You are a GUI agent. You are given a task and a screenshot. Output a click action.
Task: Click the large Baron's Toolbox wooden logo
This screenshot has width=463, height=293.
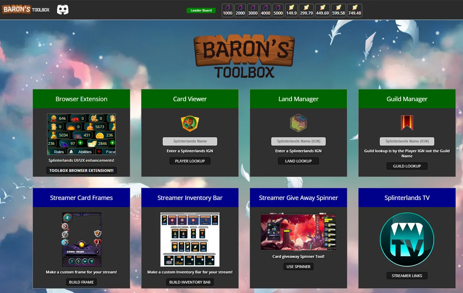pos(244,56)
